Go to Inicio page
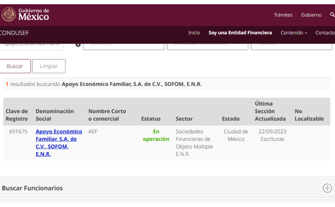The image size is (335, 207). 194,32
